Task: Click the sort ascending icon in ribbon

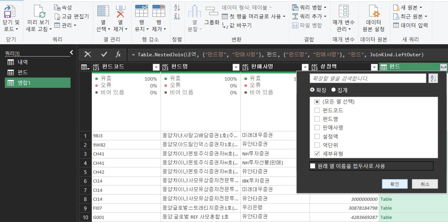Action: [177, 8]
